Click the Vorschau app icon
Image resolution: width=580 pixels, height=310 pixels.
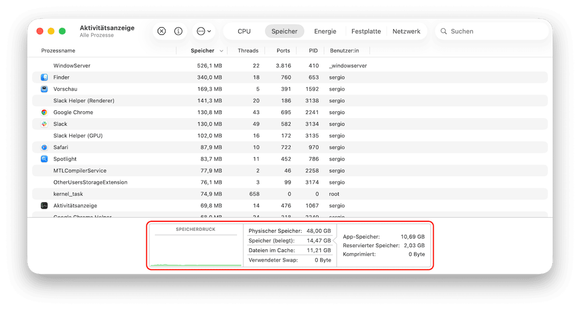click(44, 89)
